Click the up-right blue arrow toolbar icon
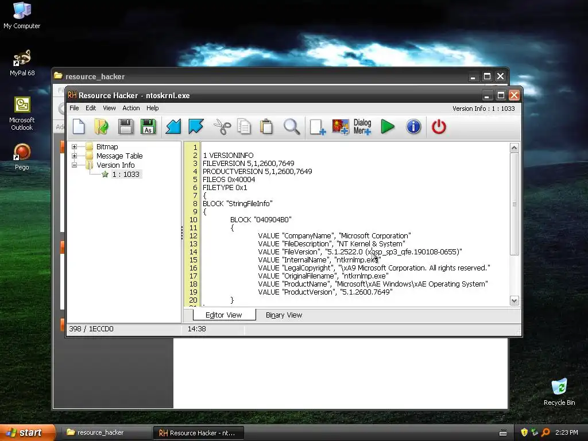 pyautogui.click(x=196, y=127)
